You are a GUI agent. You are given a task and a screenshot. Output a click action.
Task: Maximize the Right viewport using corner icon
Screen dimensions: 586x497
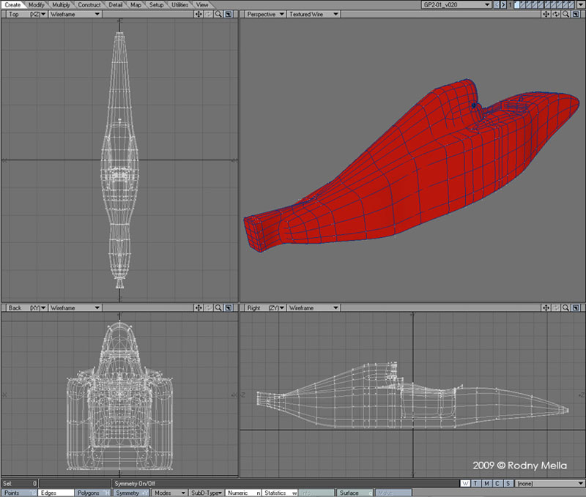pos(574,308)
